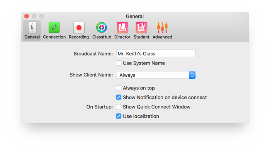Image resolution: width=270 pixels, height=153 pixels.
Task: Open the Recording preferences pane icon
Action: 79,27
